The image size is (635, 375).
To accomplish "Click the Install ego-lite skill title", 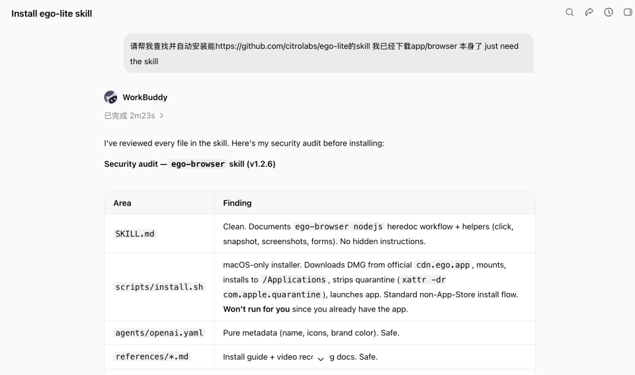I will pyautogui.click(x=52, y=13).
